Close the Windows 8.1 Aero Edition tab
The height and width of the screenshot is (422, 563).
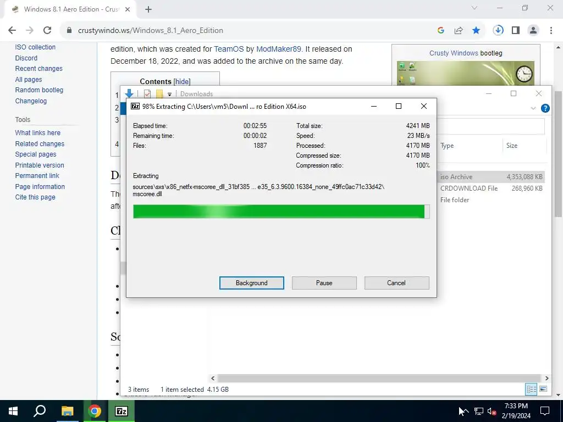(128, 9)
